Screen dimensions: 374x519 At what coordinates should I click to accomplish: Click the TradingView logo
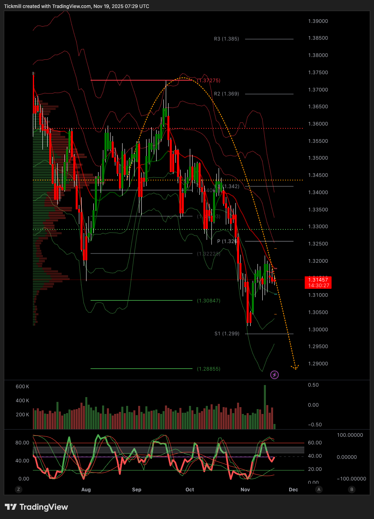point(36,507)
